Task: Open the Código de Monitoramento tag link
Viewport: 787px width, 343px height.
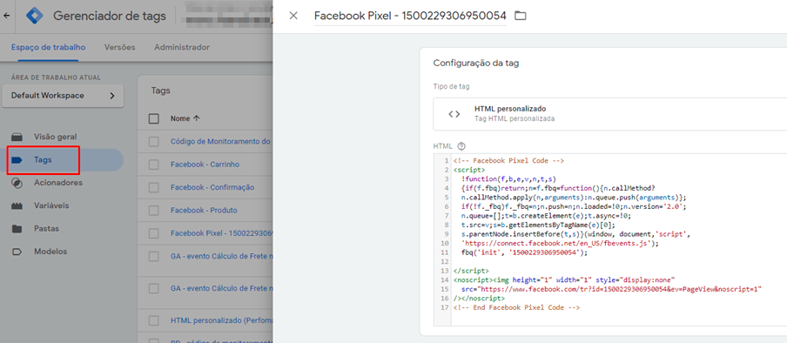Action: (x=221, y=142)
